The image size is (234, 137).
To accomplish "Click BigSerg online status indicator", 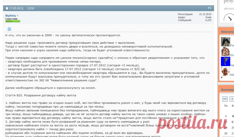I will click(x=17, y=16).
